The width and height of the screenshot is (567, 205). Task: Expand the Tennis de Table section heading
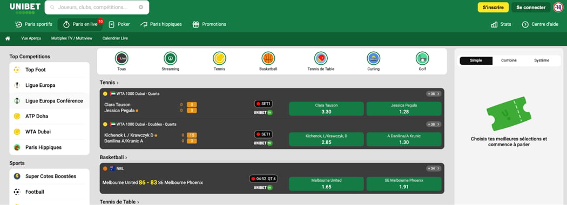[119, 202]
